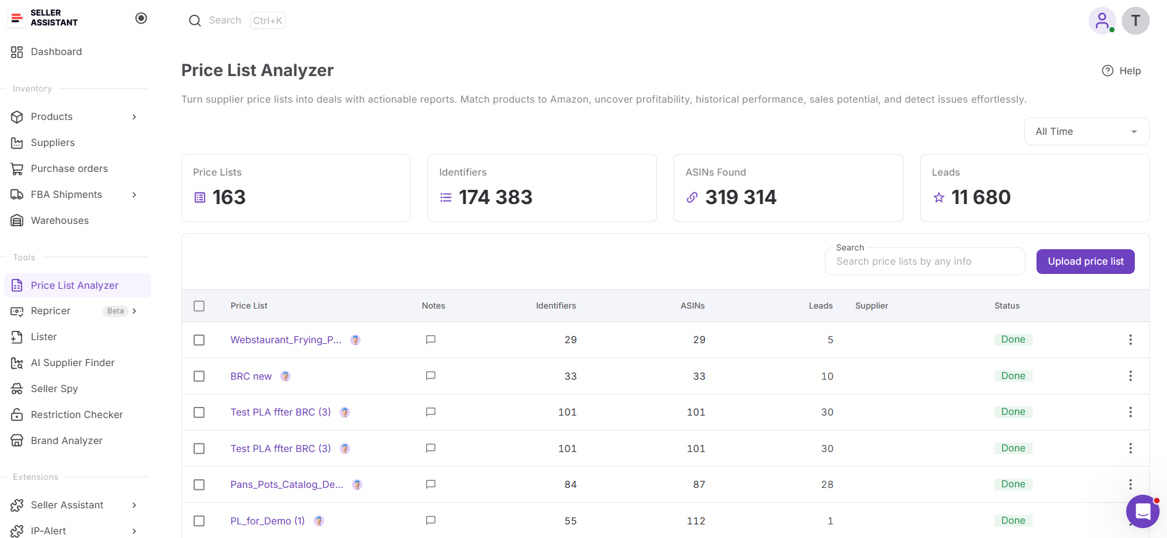Open the search magnifier icon
Screen dimensions: 1167x538
[195, 20]
